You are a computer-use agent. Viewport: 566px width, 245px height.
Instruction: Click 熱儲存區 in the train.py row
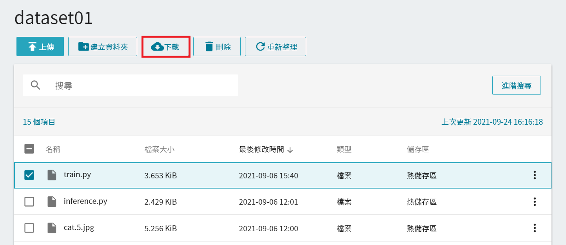point(422,176)
